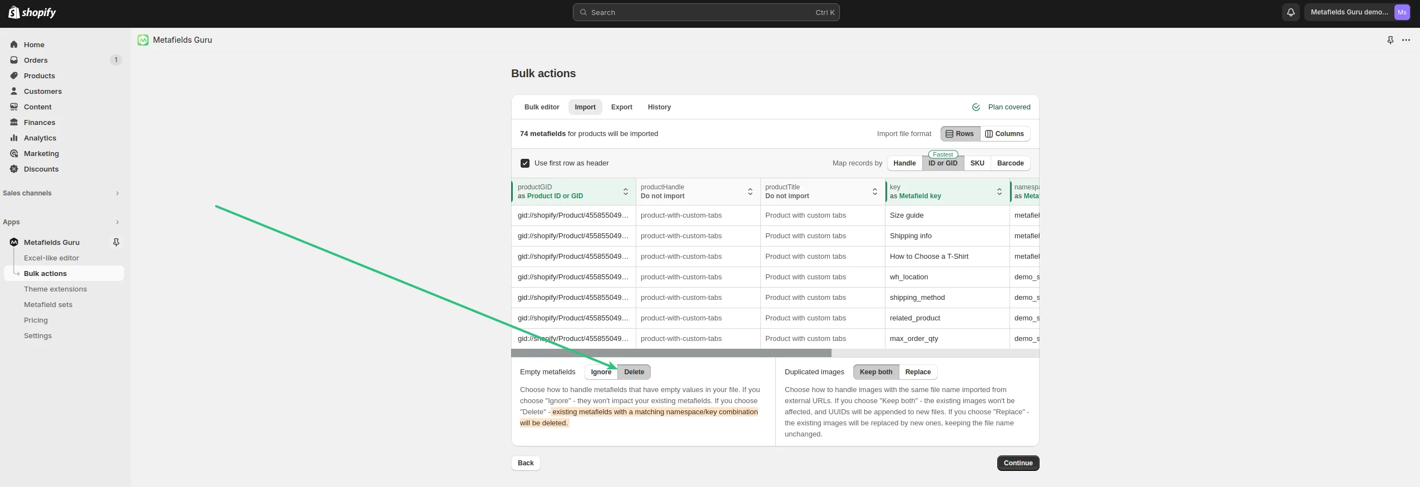Click the Continue button
Screen dimensions: 1420x487
pyautogui.click(x=1018, y=463)
